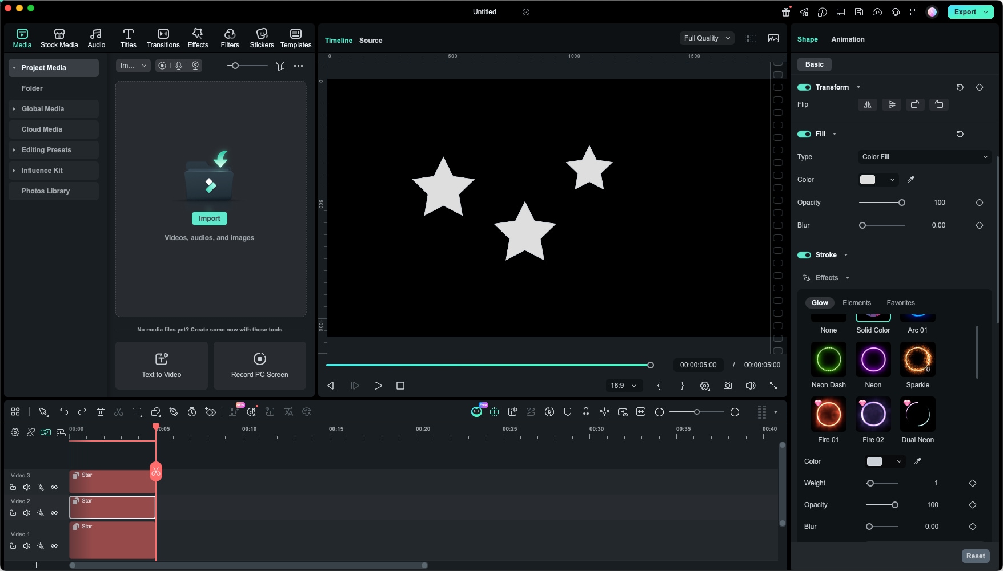Select the Neon Dash glow effect thumbnail
The width and height of the screenshot is (1003, 571).
(x=828, y=359)
